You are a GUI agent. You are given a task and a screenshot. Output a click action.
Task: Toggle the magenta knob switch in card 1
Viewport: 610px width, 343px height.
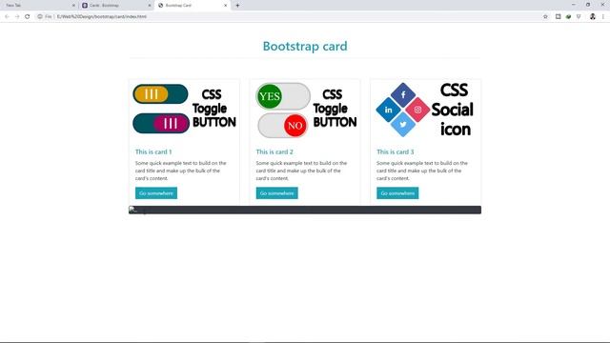point(161,123)
